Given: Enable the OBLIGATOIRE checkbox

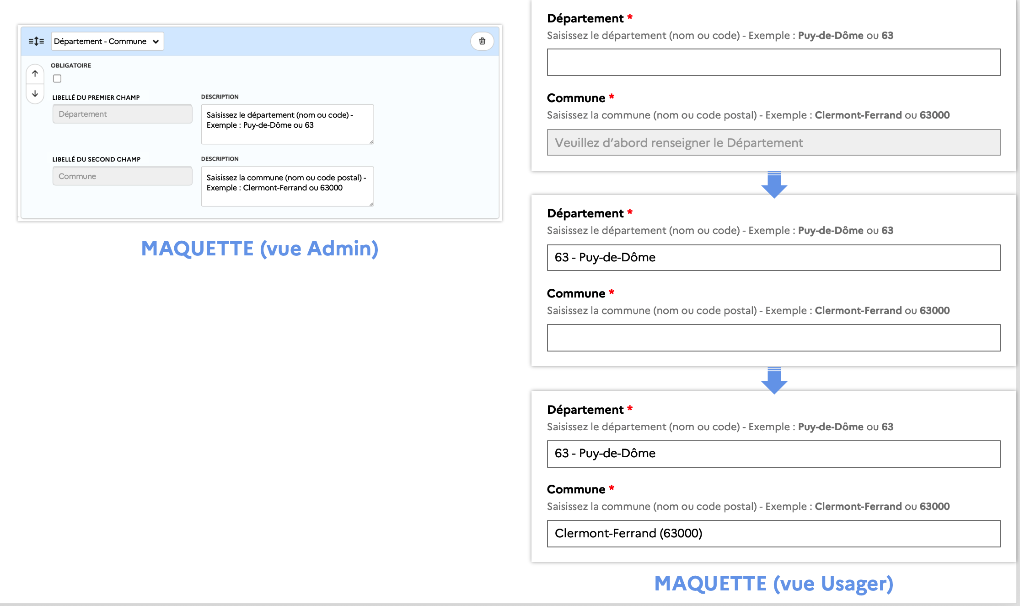Looking at the screenshot, I should point(57,79).
